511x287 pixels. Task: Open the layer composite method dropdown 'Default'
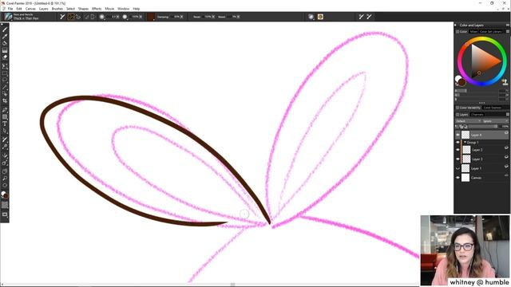(x=469, y=121)
